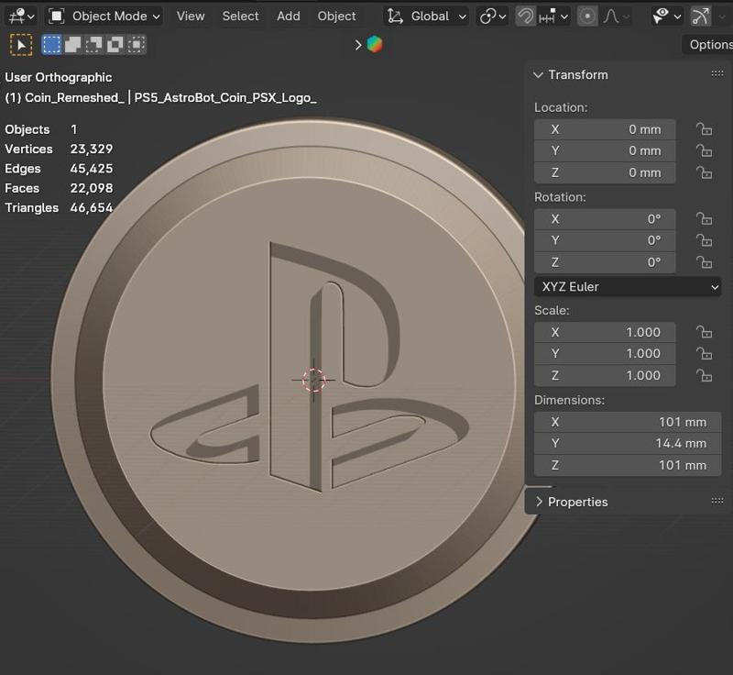Viewport: 733px width, 675px height.
Task: Grab the Transform panel drag handle
Action: [x=717, y=74]
